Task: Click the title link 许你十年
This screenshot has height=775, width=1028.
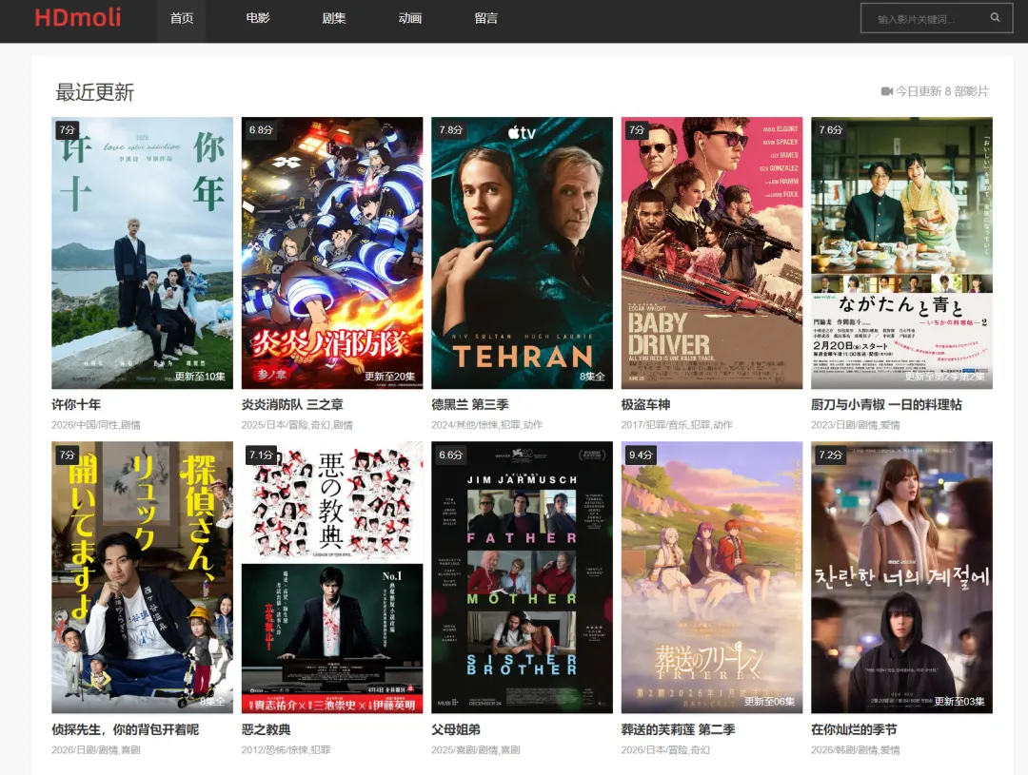Action: [x=76, y=405]
